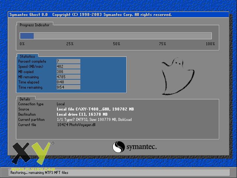Click the 10424 PhotoVoyager.dll file name
Image resolution: width=237 pixels, height=178 pixels.
(76, 125)
